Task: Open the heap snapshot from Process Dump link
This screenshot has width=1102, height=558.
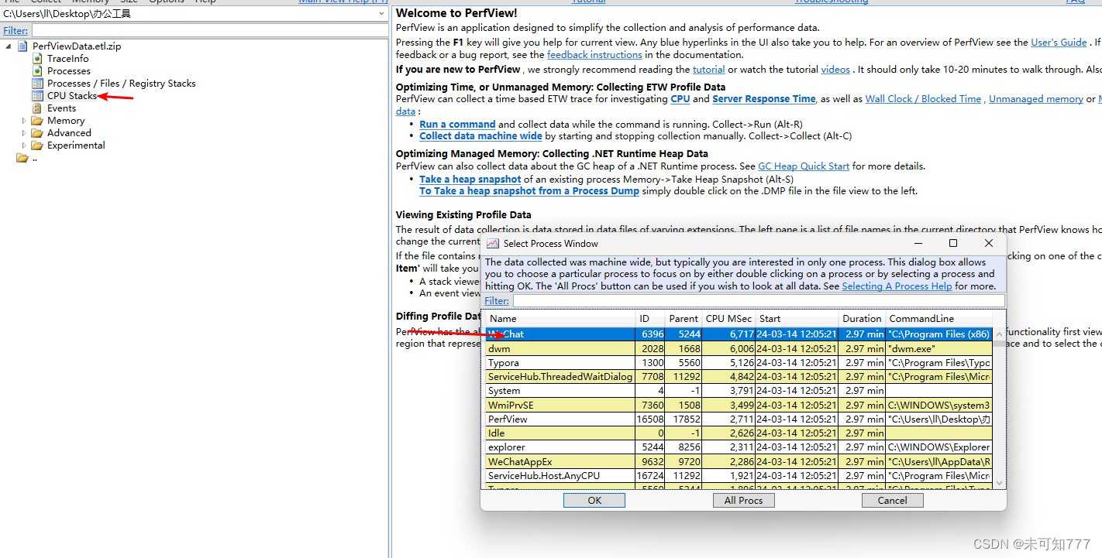Action: [529, 191]
